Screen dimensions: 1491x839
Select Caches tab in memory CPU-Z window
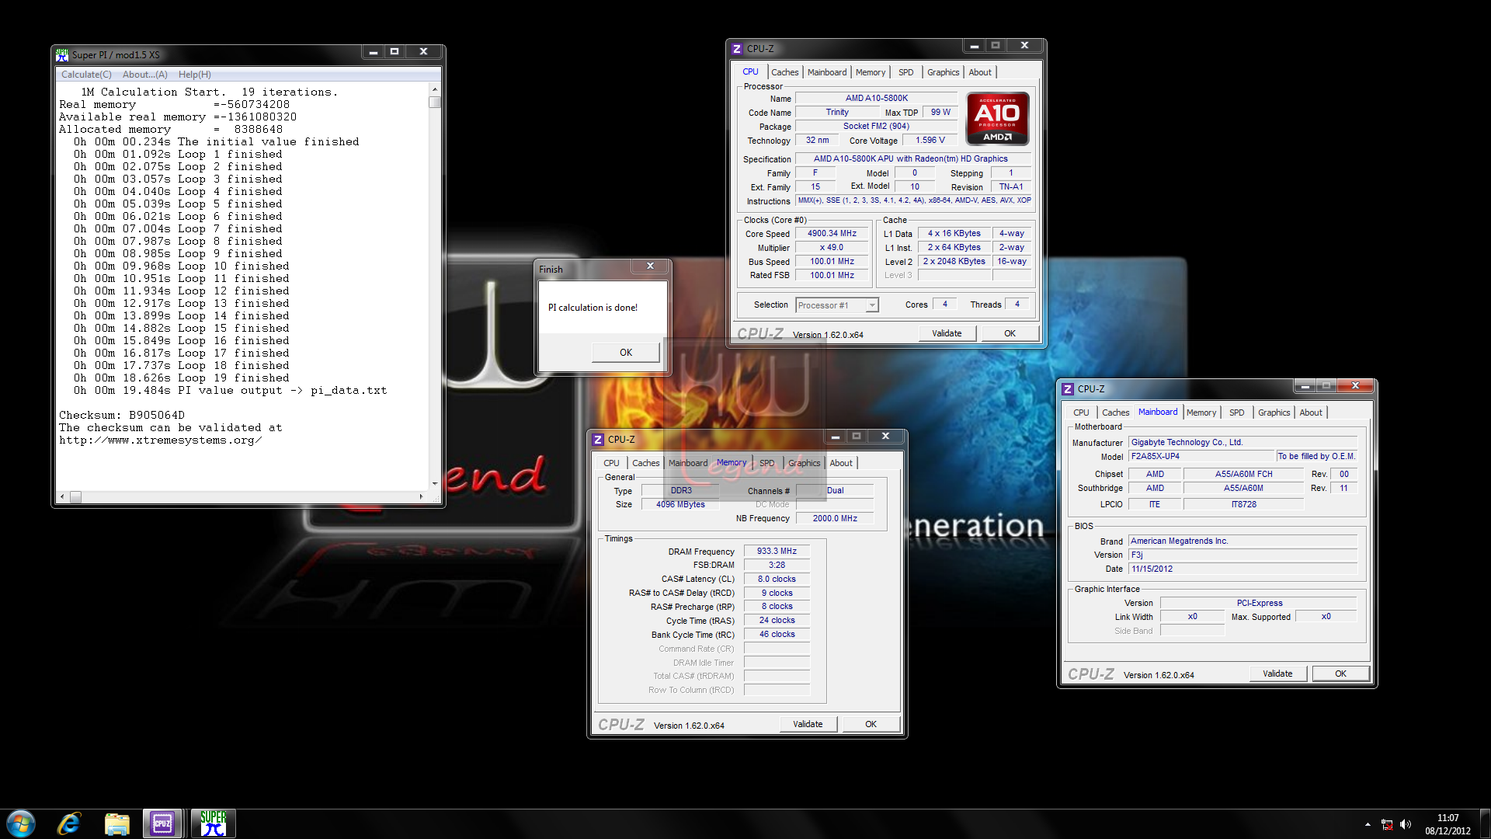tap(645, 463)
